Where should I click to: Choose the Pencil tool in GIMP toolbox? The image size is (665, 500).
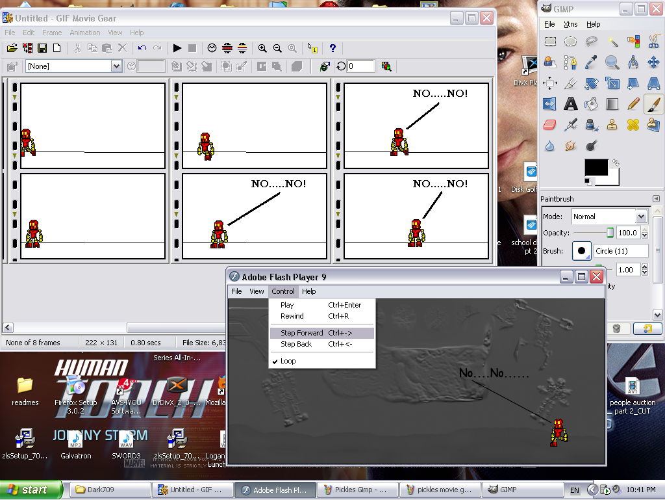point(634,103)
